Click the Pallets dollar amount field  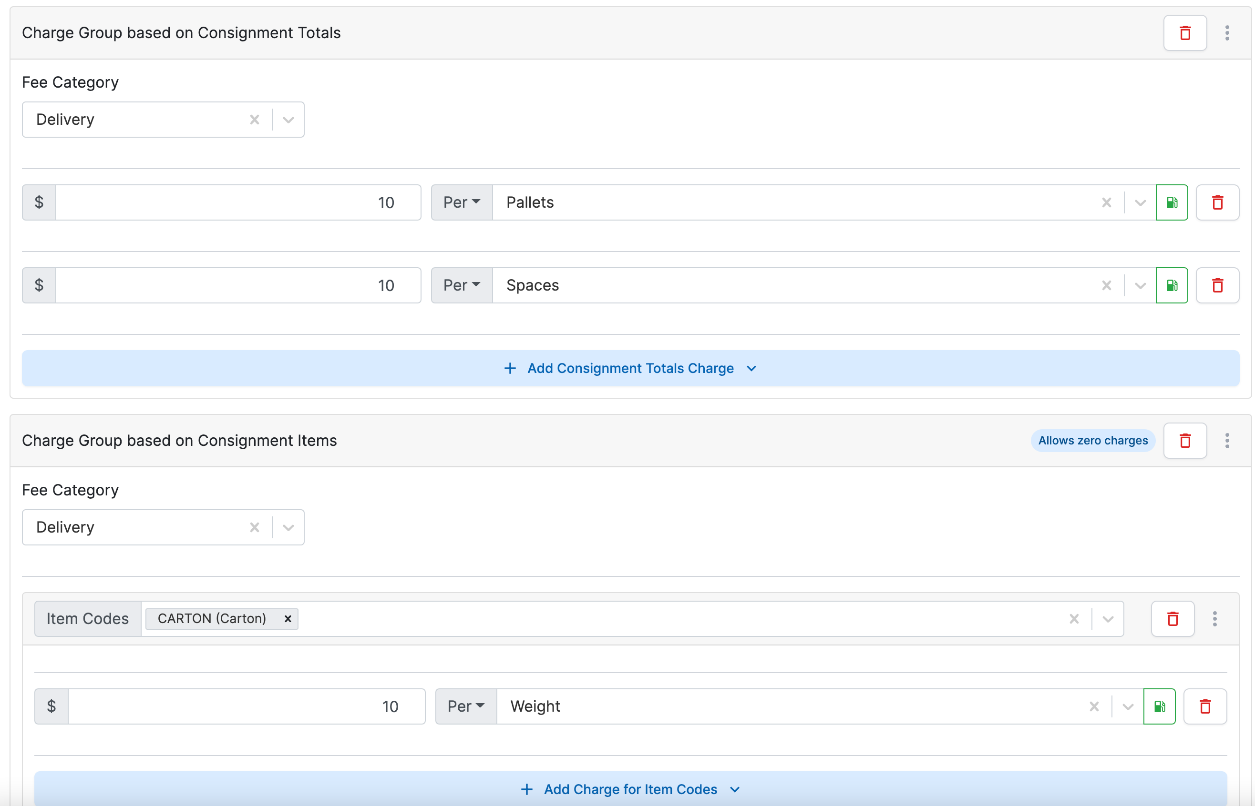[x=238, y=202]
